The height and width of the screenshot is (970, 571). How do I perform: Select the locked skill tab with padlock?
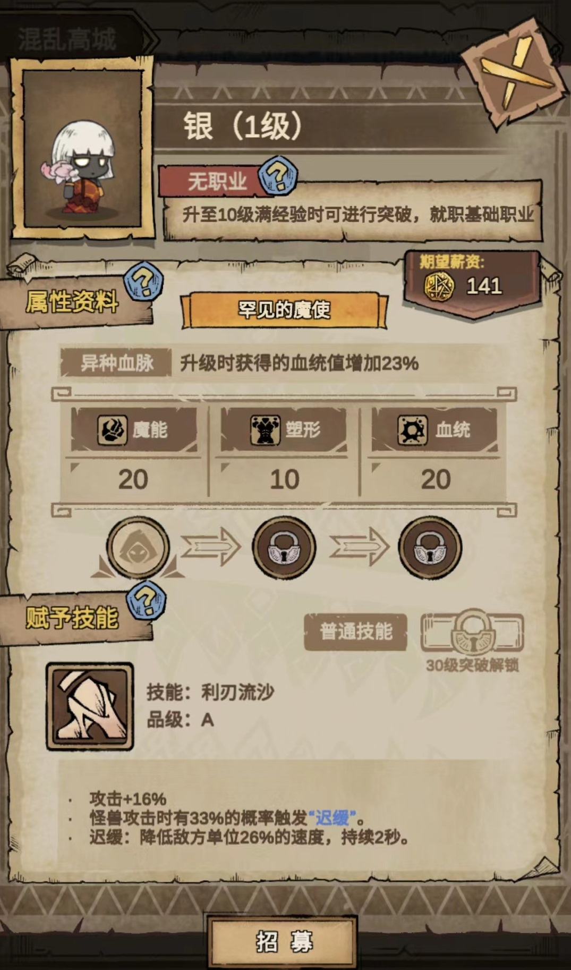tap(472, 632)
